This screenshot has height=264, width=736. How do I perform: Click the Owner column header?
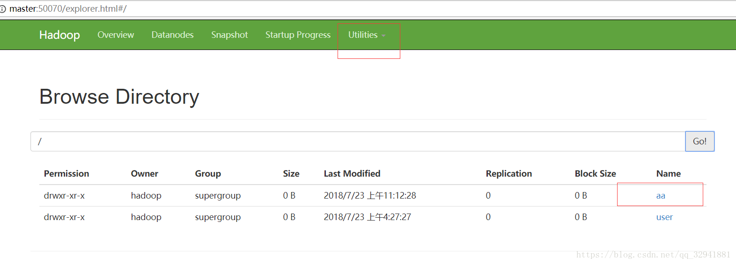click(x=145, y=174)
